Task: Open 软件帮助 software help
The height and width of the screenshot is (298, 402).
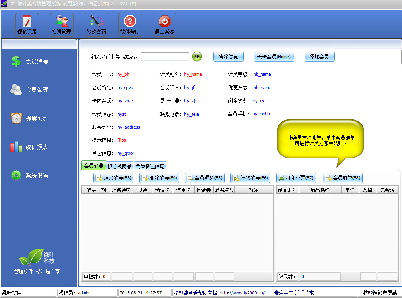Action: [130, 24]
